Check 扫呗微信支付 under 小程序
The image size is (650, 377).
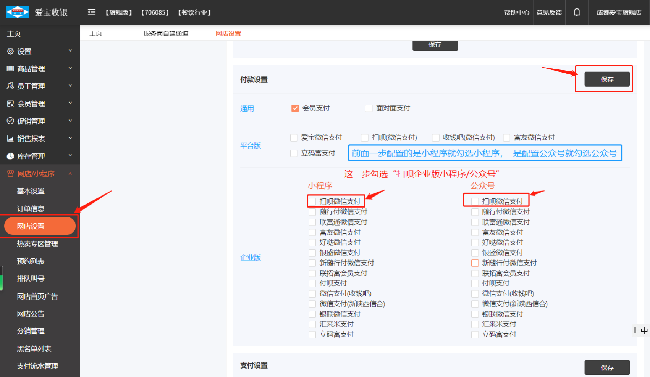[x=312, y=201]
